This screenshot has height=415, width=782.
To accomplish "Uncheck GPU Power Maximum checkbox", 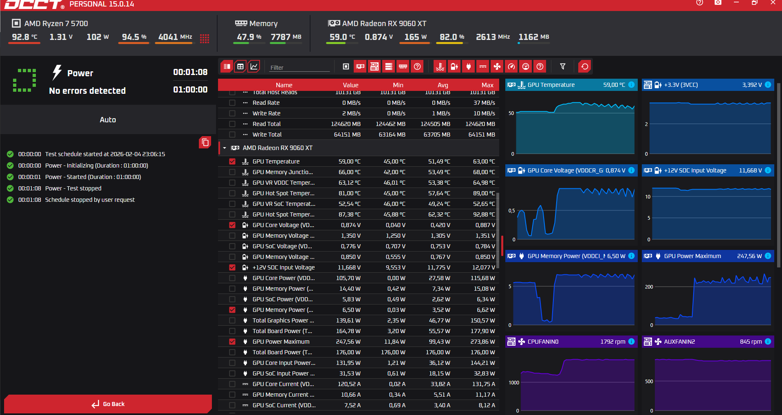I will click(x=232, y=342).
